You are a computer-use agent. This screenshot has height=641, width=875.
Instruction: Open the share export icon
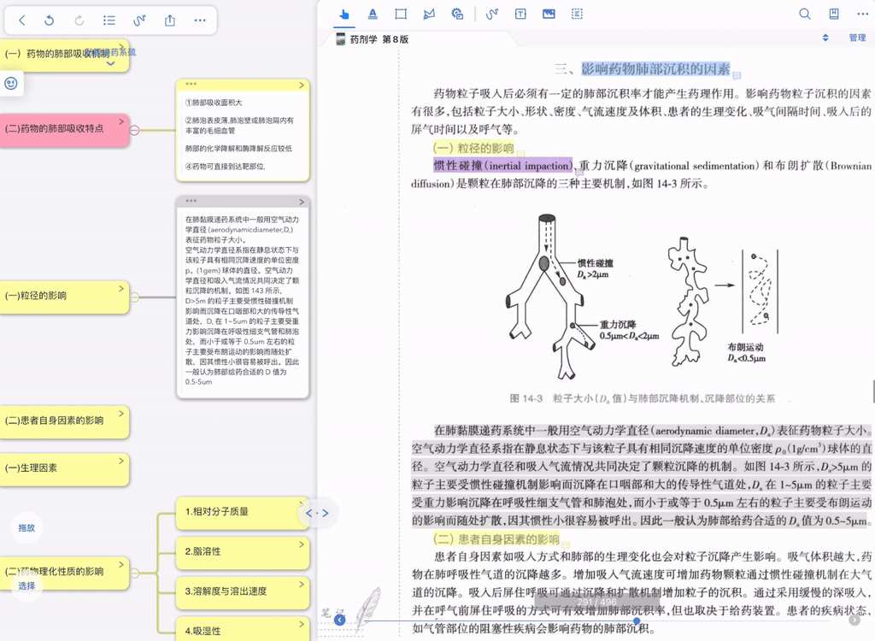(170, 21)
